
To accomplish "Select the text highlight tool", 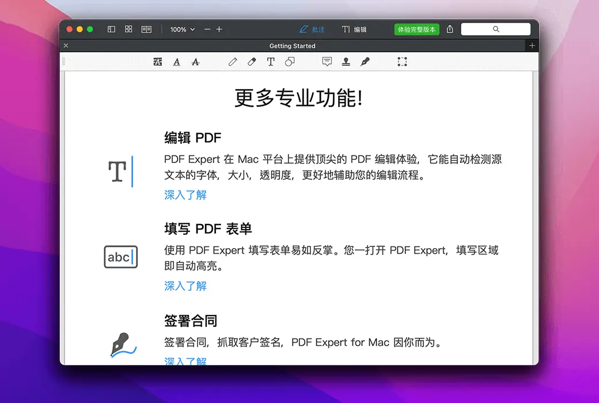I will point(157,62).
